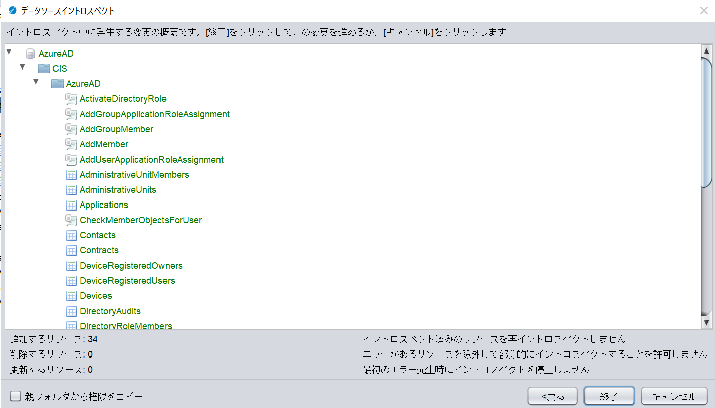Image resolution: width=715 pixels, height=408 pixels.
Task: Click the scrollbar up arrow
Action: [x=706, y=52]
